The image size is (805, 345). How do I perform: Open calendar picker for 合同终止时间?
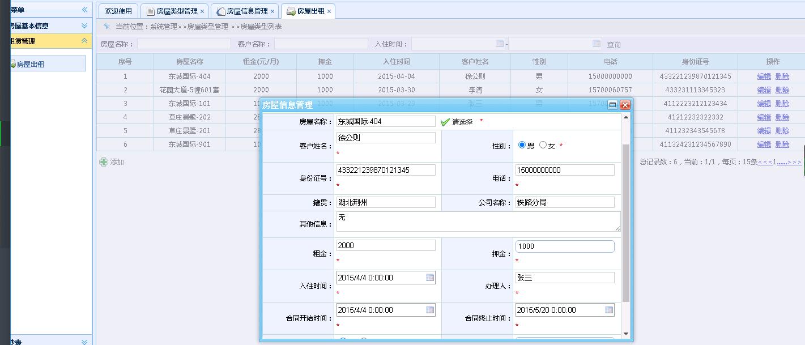pos(609,310)
